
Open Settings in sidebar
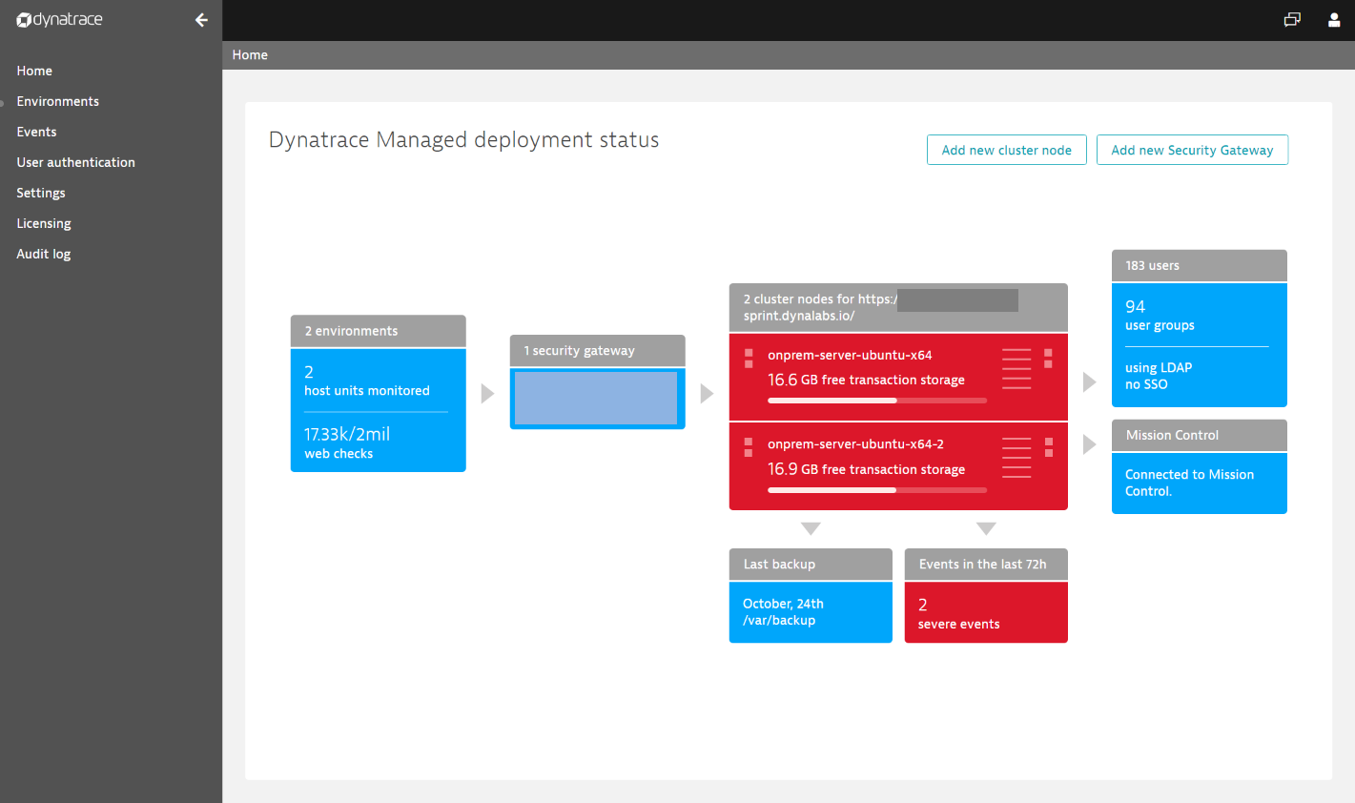[41, 193]
